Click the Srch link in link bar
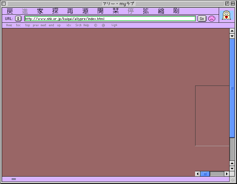Image resolution: width=237 pixels, height=184 pixels. point(78,25)
